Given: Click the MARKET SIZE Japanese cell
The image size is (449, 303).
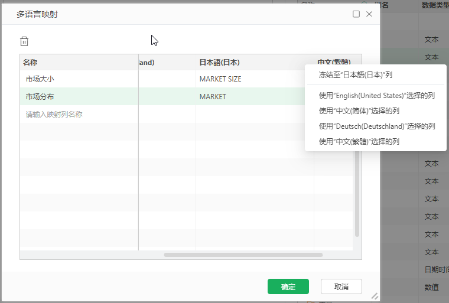Looking at the screenshot, I should click(x=254, y=79).
